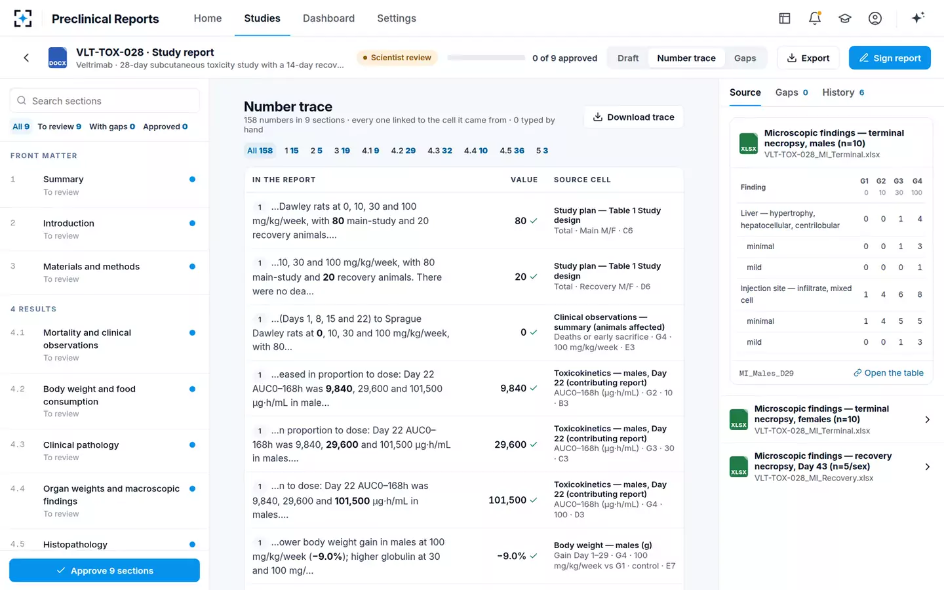This screenshot has height=590, width=944.
Task: Open the user account profile icon
Action: (x=875, y=18)
